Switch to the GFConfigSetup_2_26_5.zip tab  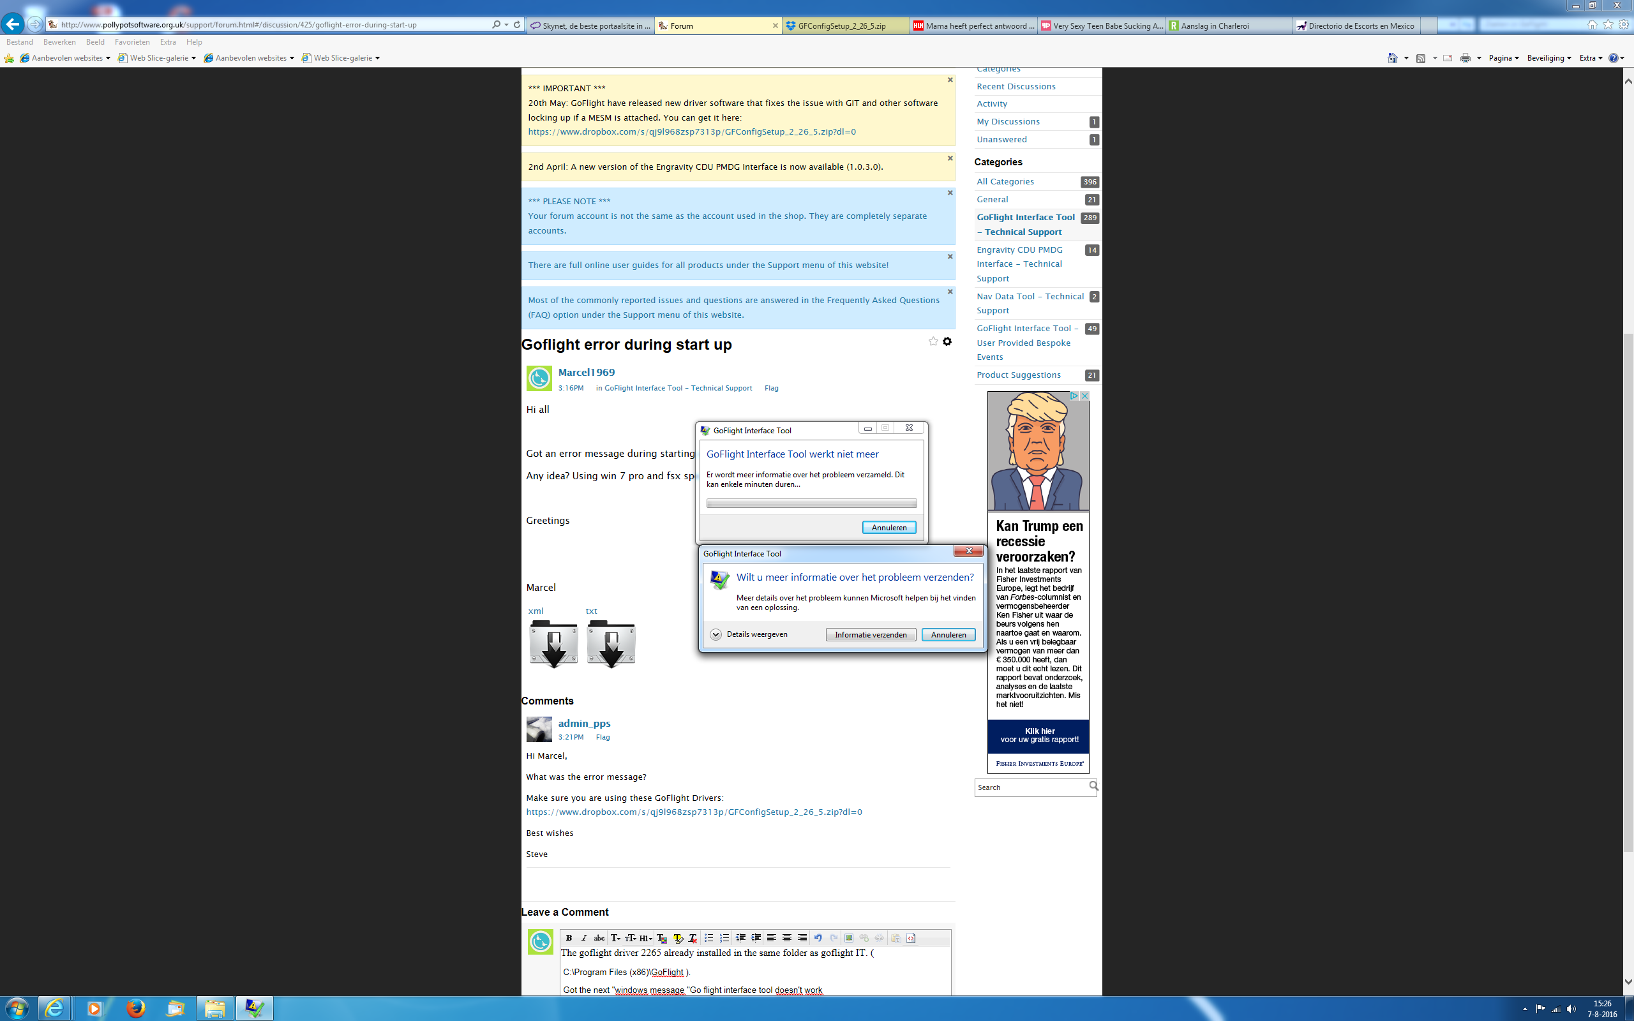coord(845,26)
